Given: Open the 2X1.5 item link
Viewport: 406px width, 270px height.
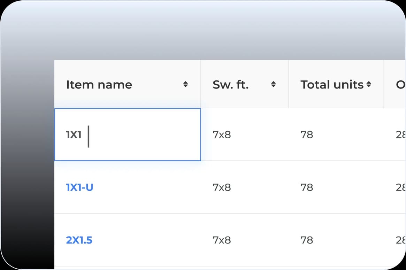Looking at the screenshot, I should tap(79, 240).
